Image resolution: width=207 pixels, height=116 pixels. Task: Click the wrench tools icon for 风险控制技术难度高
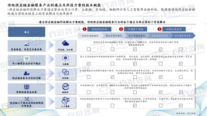coord(27,99)
